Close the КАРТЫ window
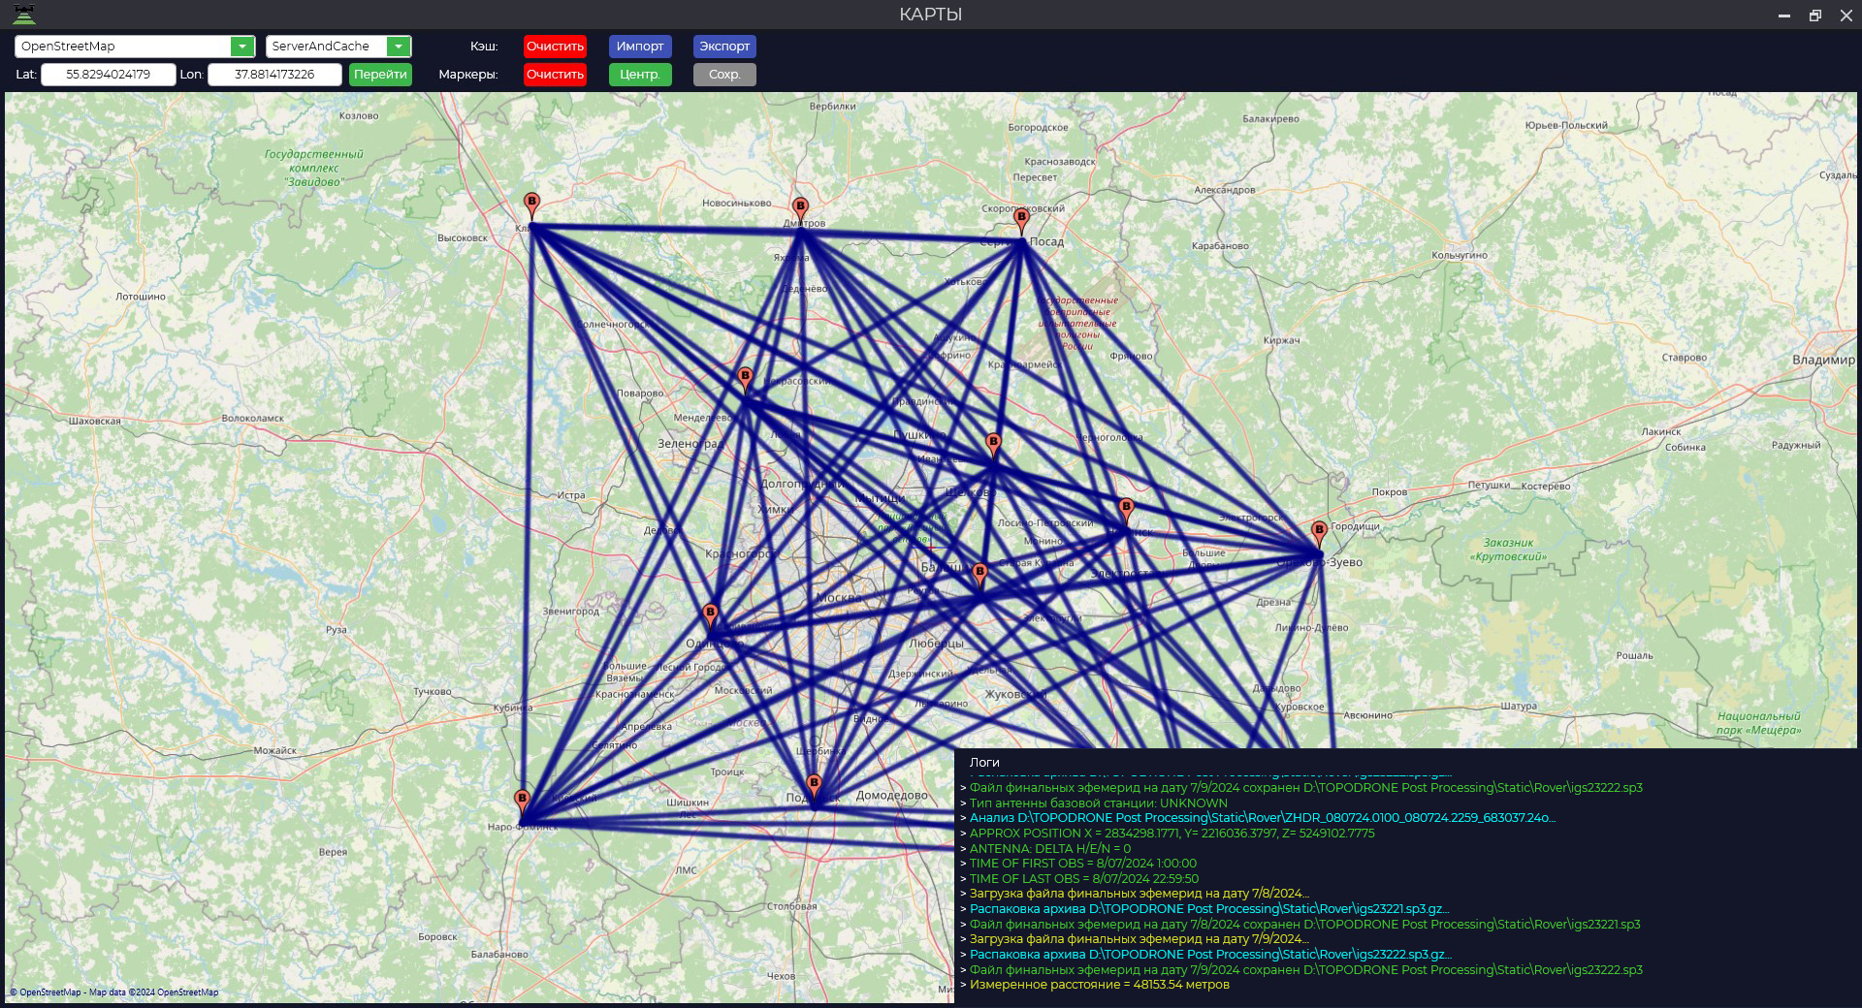 tap(1846, 15)
